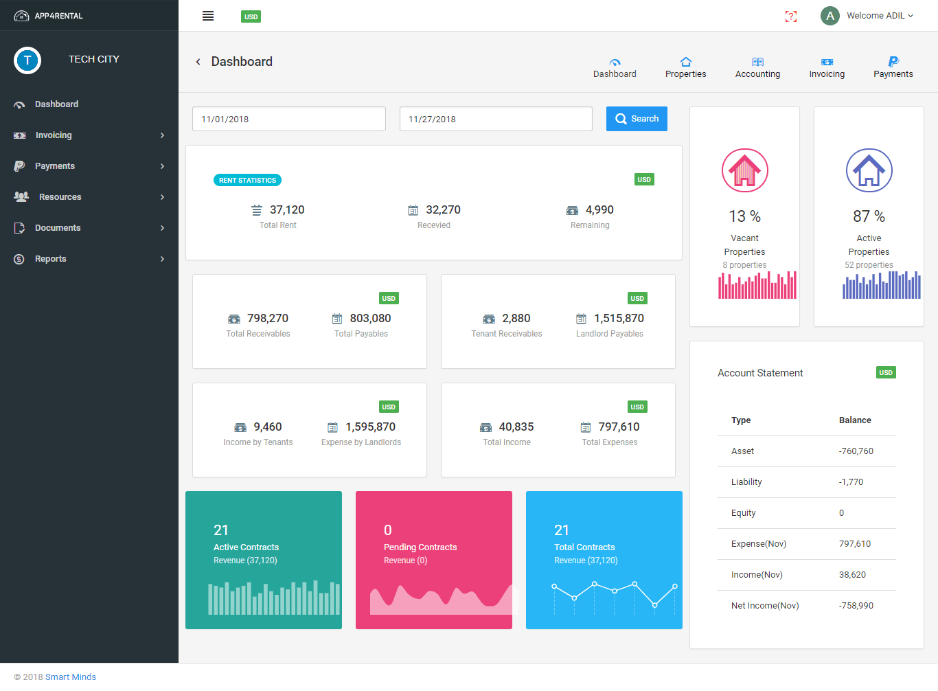Open the Dashboard tab in top navigation
The height and width of the screenshot is (691, 938).
(x=615, y=68)
